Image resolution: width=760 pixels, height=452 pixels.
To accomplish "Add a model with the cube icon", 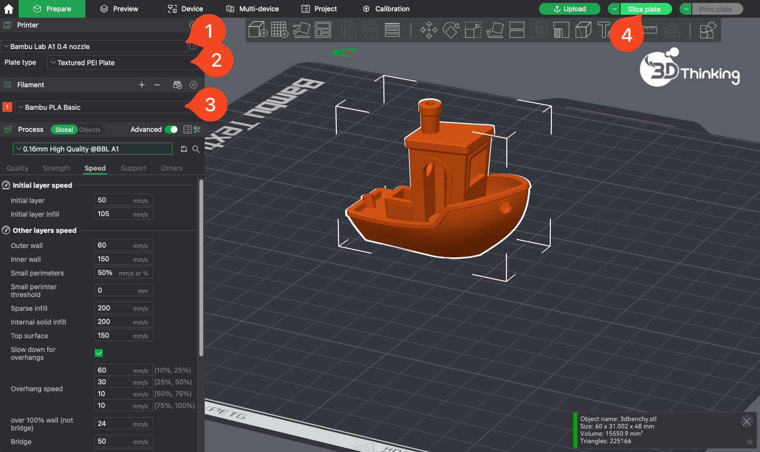I will pos(258,30).
